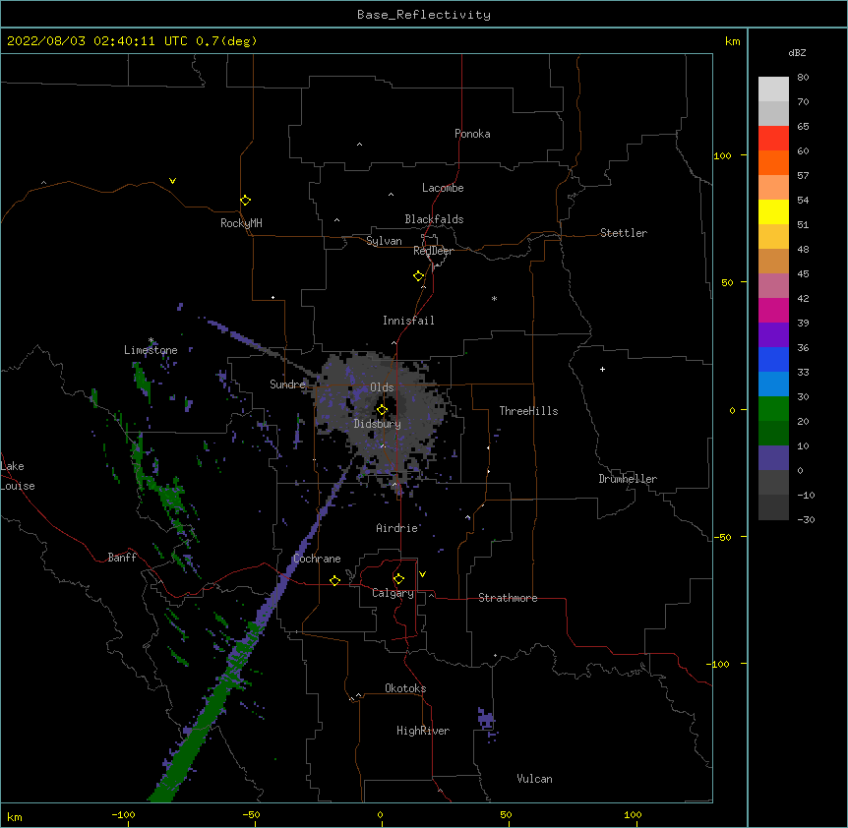Click the yellow marker near RockyMH
This screenshot has height=828, width=848.
tap(245, 200)
